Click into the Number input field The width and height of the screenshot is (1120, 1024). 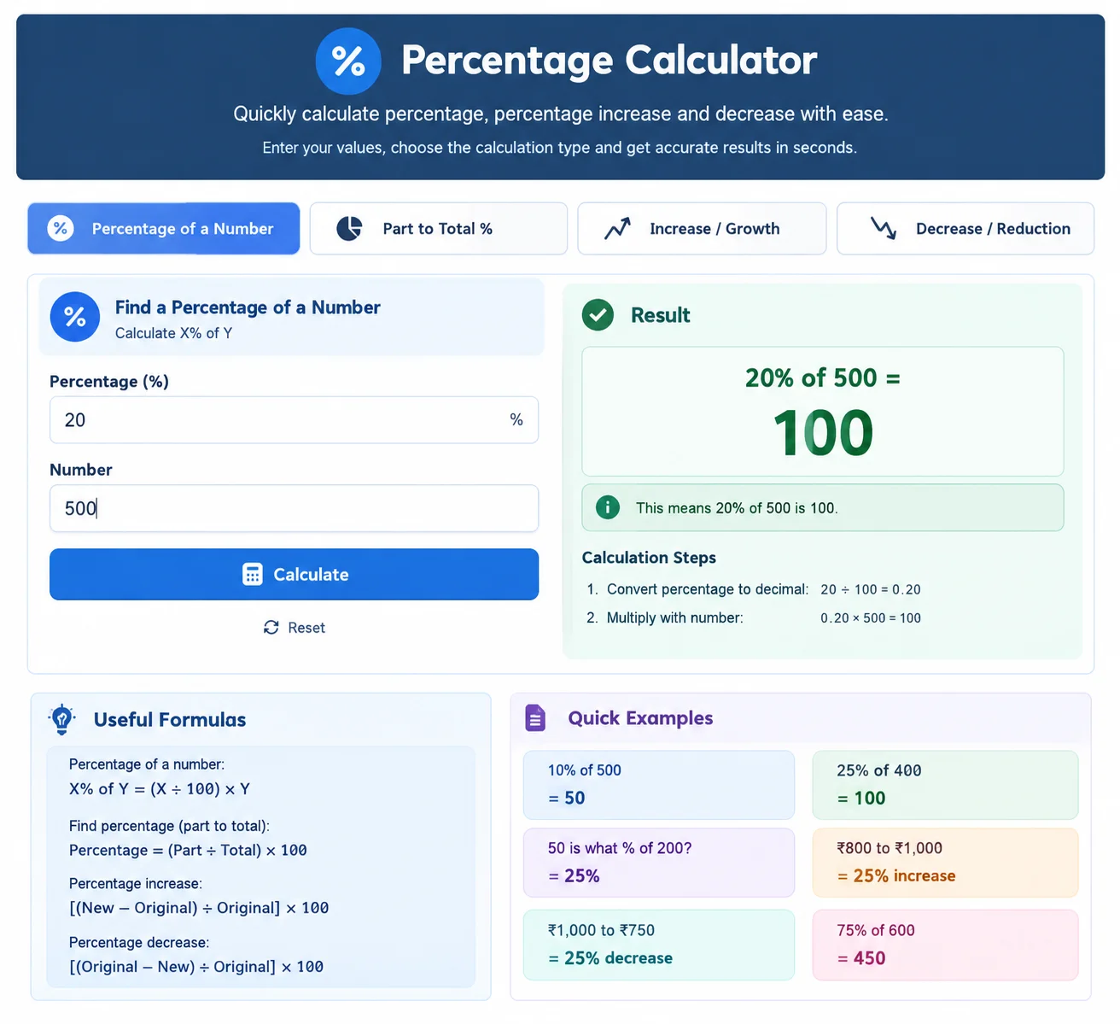(x=294, y=508)
